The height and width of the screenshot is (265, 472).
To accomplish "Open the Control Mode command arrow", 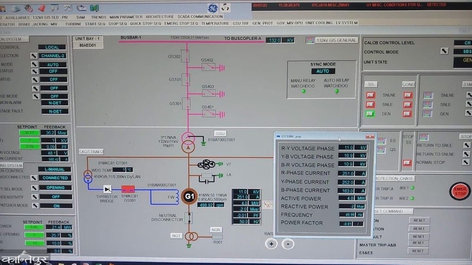I will [444, 51].
